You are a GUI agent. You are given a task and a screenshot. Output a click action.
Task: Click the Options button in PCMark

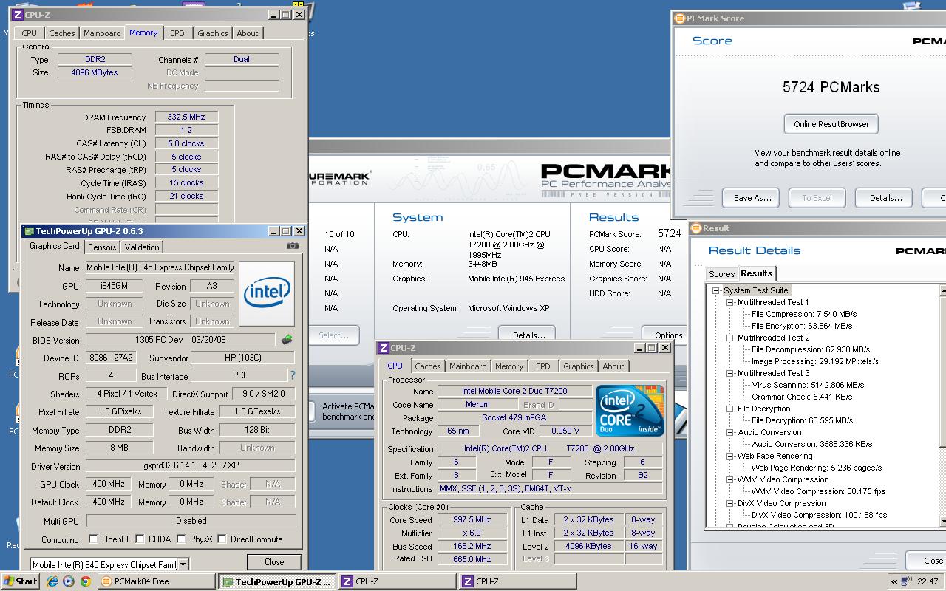(666, 335)
